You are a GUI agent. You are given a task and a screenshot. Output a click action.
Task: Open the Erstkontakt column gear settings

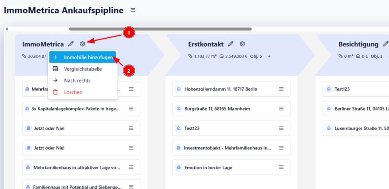(242, 44)
